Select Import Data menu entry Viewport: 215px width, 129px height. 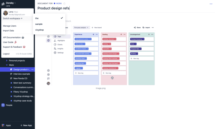tap(9, 31)
